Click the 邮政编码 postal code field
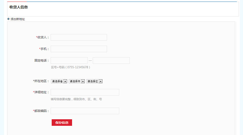Viewport: 243px width, 135px height. [85, 111]
